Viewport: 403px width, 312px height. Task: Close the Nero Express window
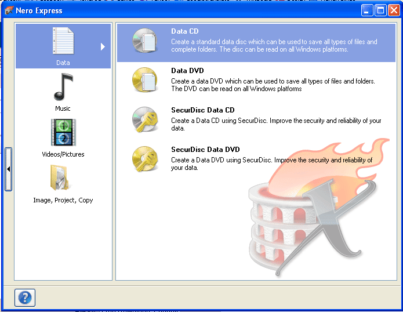tap(394, 10)
